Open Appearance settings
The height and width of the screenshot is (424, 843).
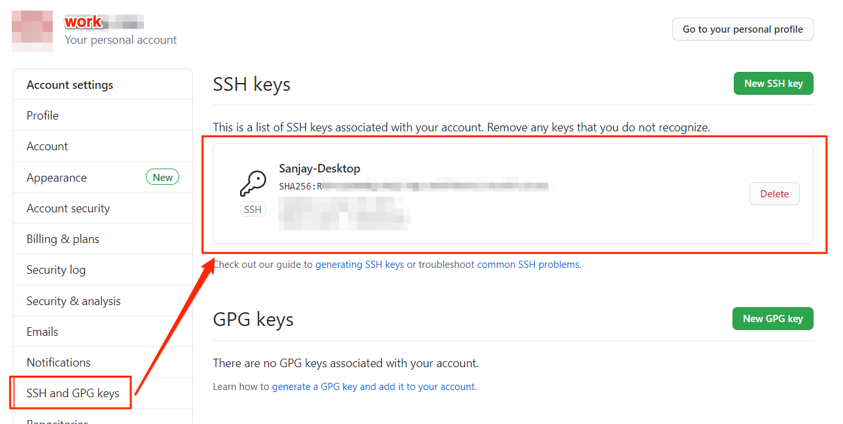pos(56,178)
